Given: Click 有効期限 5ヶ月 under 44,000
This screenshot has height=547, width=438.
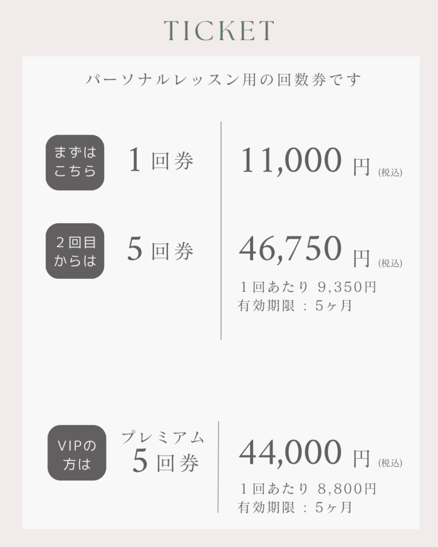Looking at the screenshot, I should [295, 507].
